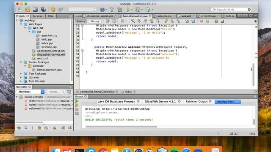
Task: Click the Shift Line Left icon
Action: tap(187, 21)
